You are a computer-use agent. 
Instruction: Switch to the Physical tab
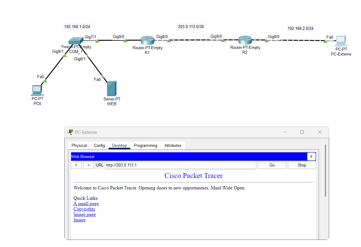pyautogui.click(x=79, y=145)
